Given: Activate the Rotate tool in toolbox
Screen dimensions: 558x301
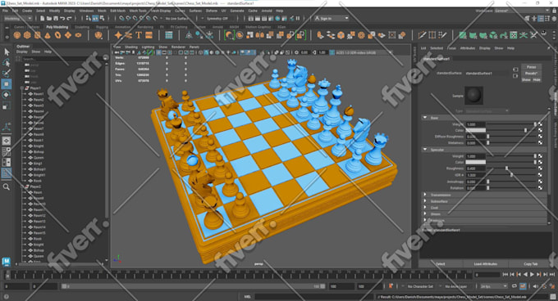Looking at the screenshot, I should click(x=7, y=95).
